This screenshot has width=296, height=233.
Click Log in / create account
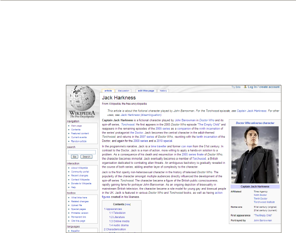click(263, 87)
